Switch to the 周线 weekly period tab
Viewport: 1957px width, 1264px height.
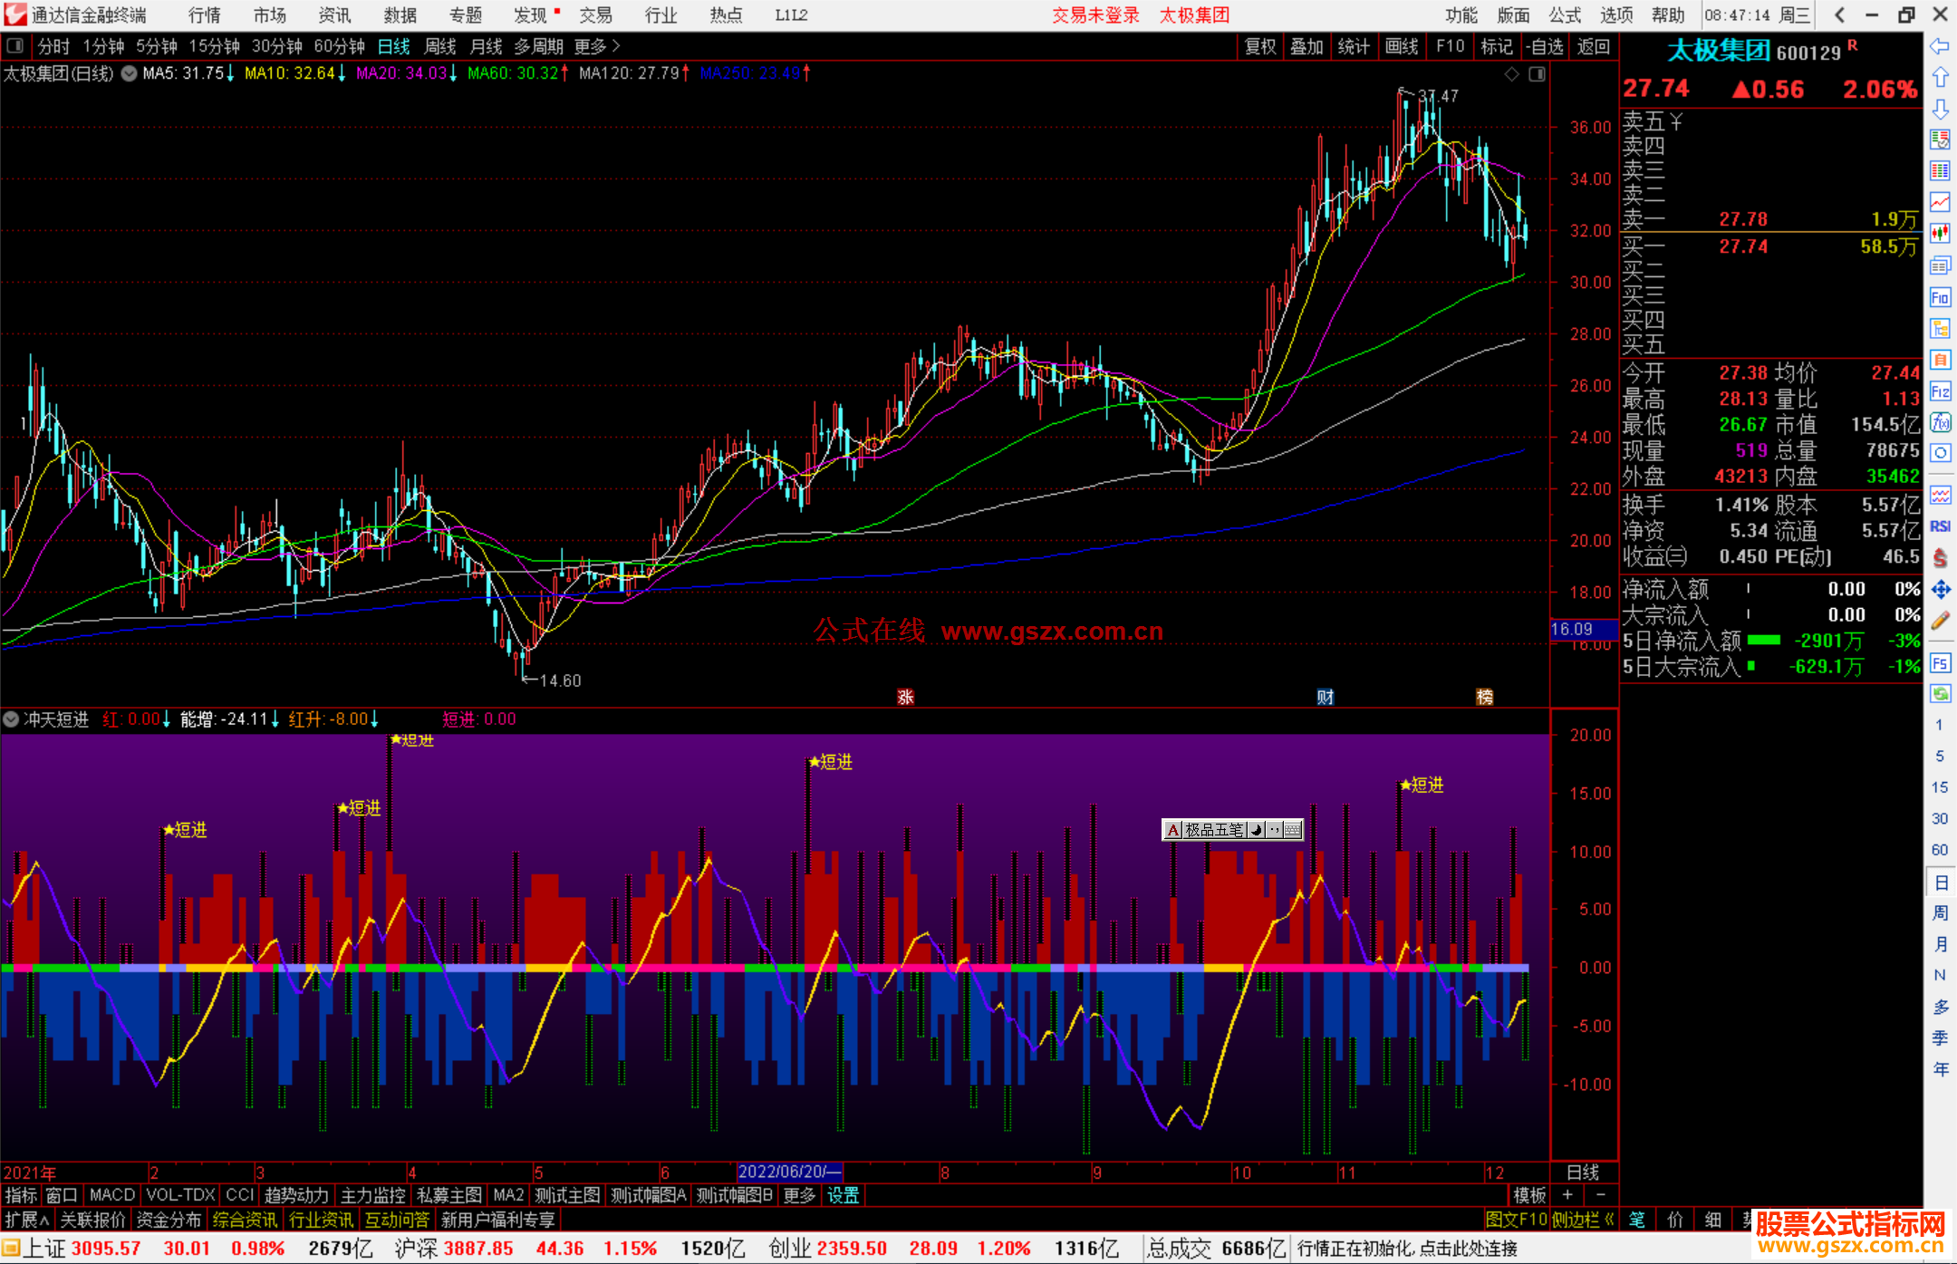pos(440,46)
